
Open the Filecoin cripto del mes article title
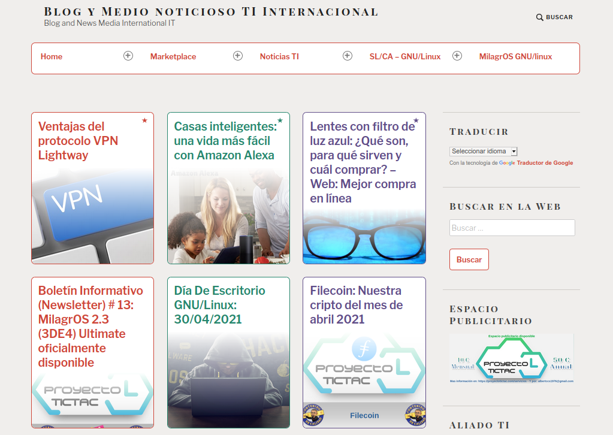pyautogui.click(x=356, y=305)
